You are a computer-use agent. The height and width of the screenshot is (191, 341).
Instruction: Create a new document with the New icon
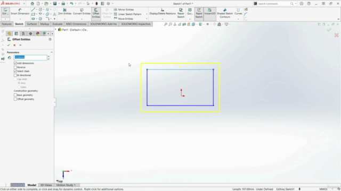coord(38,4)
